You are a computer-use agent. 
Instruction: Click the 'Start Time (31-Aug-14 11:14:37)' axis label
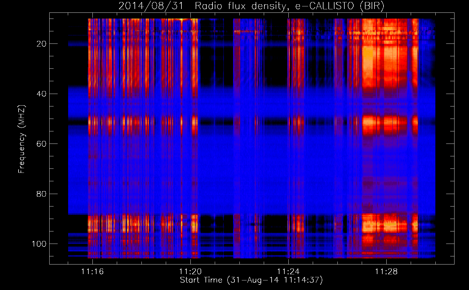(x=251, y=280)
